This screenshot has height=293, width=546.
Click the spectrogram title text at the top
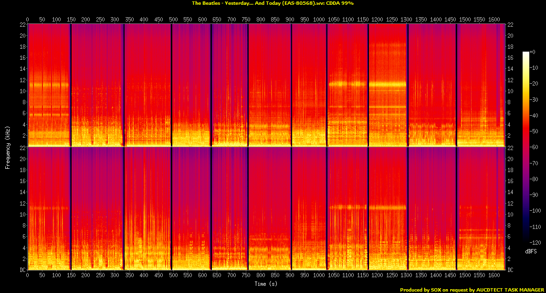[273, 3]
